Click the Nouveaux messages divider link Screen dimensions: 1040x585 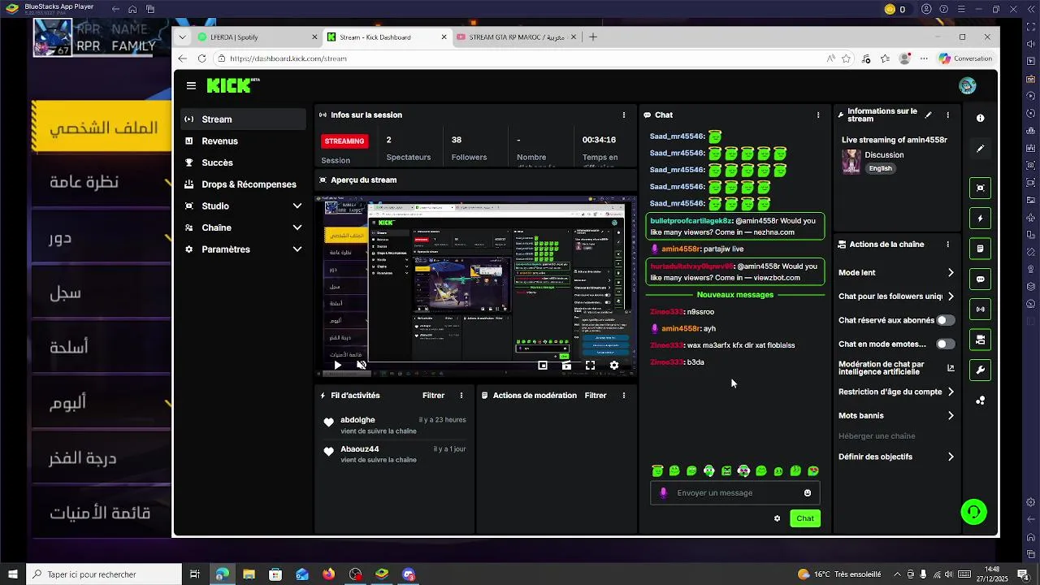click(x=735, y=294)
